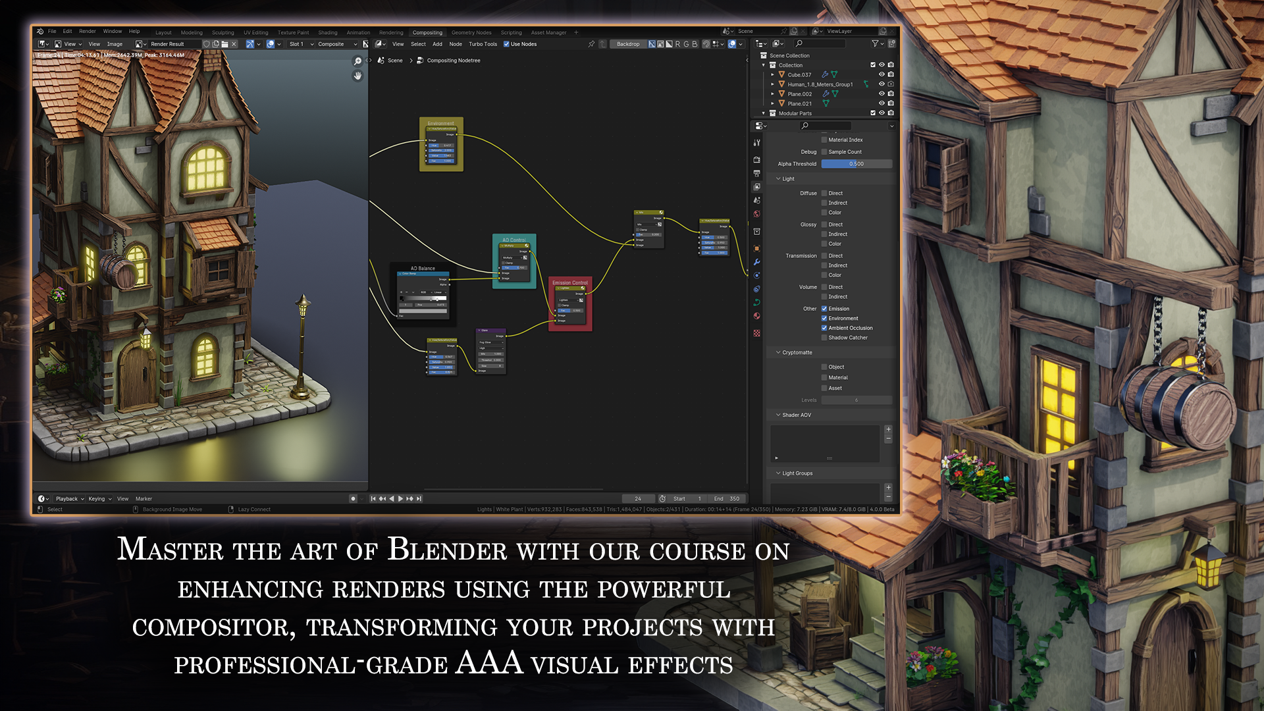Click the fake user shield icon
This screenshot has width=1264, height=711.
click(x=206, y=44)
